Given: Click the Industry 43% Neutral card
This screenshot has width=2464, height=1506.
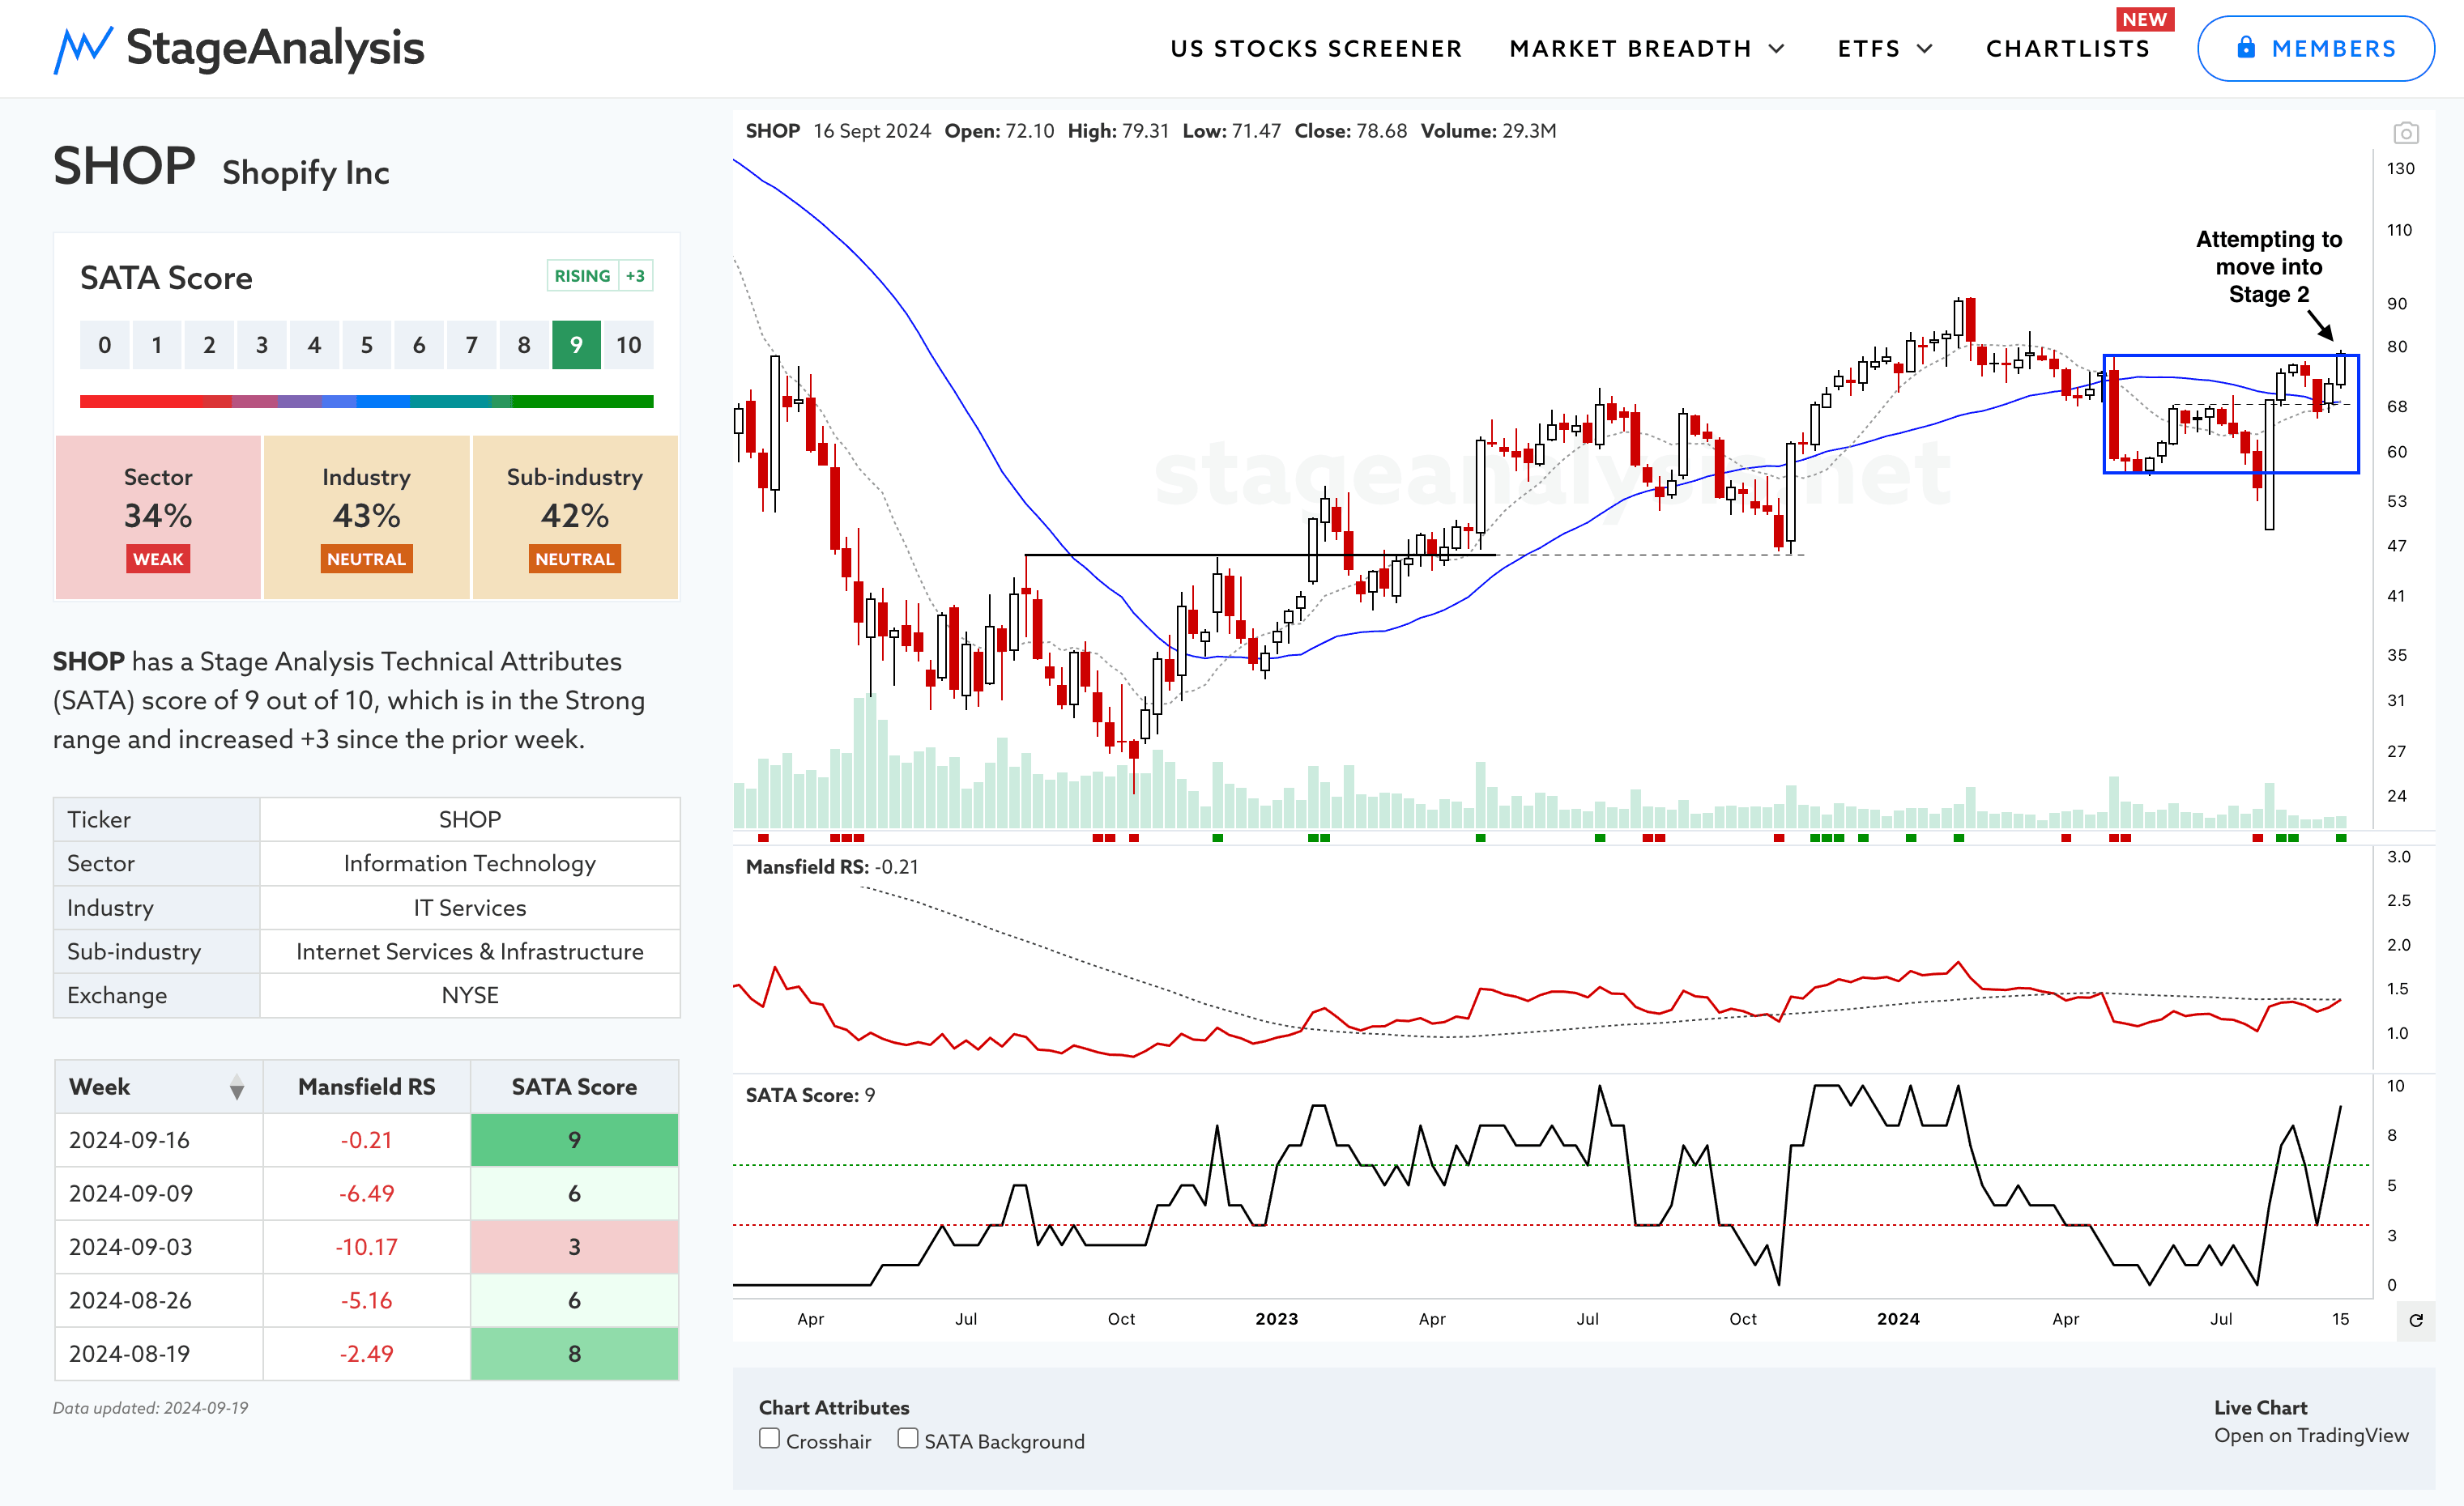Looking at the screenshot, I should click(x=366, y=517).
